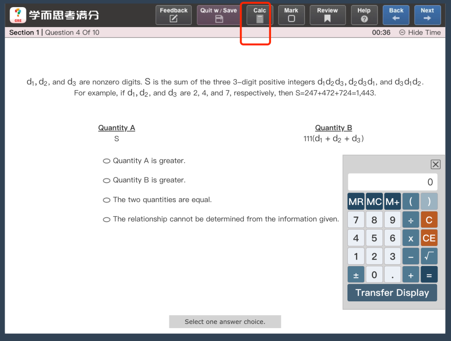Click calculator equals key
Viewport: 451px width, 341px height.
tap(429, 275)
